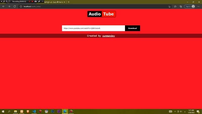The width and height of the screenshot is (202, 114).
Task: Open the browser Settings and more menu
Action: point(199,6)
